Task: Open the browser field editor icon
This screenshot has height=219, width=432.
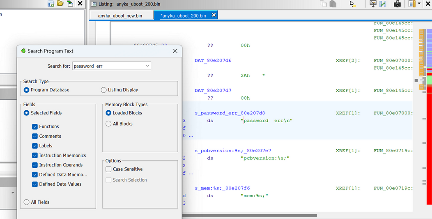Action: pos(373,4)
